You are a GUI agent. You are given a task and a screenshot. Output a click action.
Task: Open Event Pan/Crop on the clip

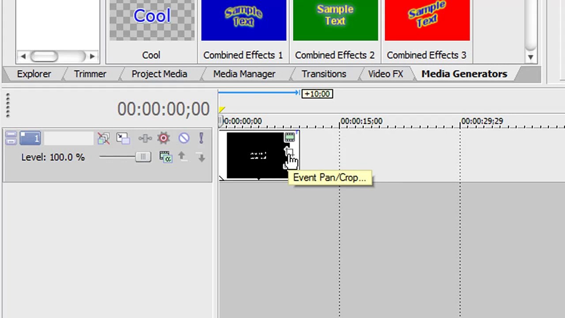(289, 152)
